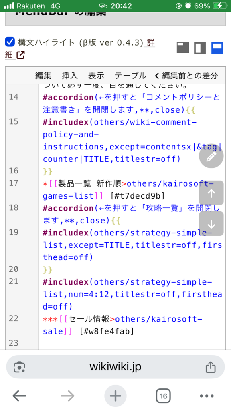Open the 挿入 menu

pyautogui.click(x=70, y=76)
